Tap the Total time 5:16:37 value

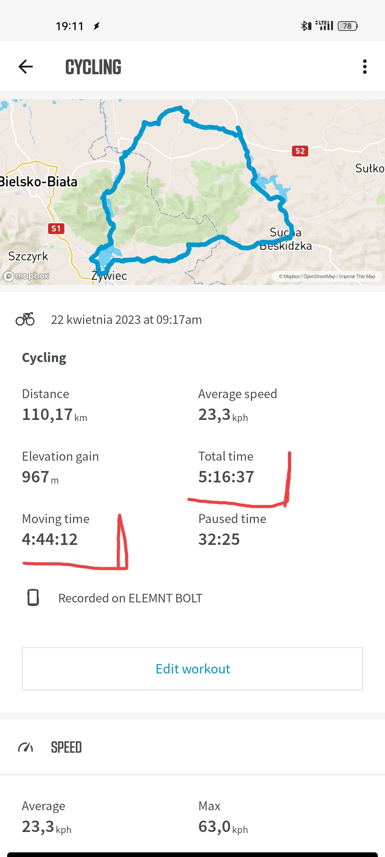click(x=226, y=477)
